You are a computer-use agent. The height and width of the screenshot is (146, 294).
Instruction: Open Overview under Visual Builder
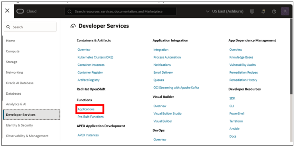click(160, 106)
